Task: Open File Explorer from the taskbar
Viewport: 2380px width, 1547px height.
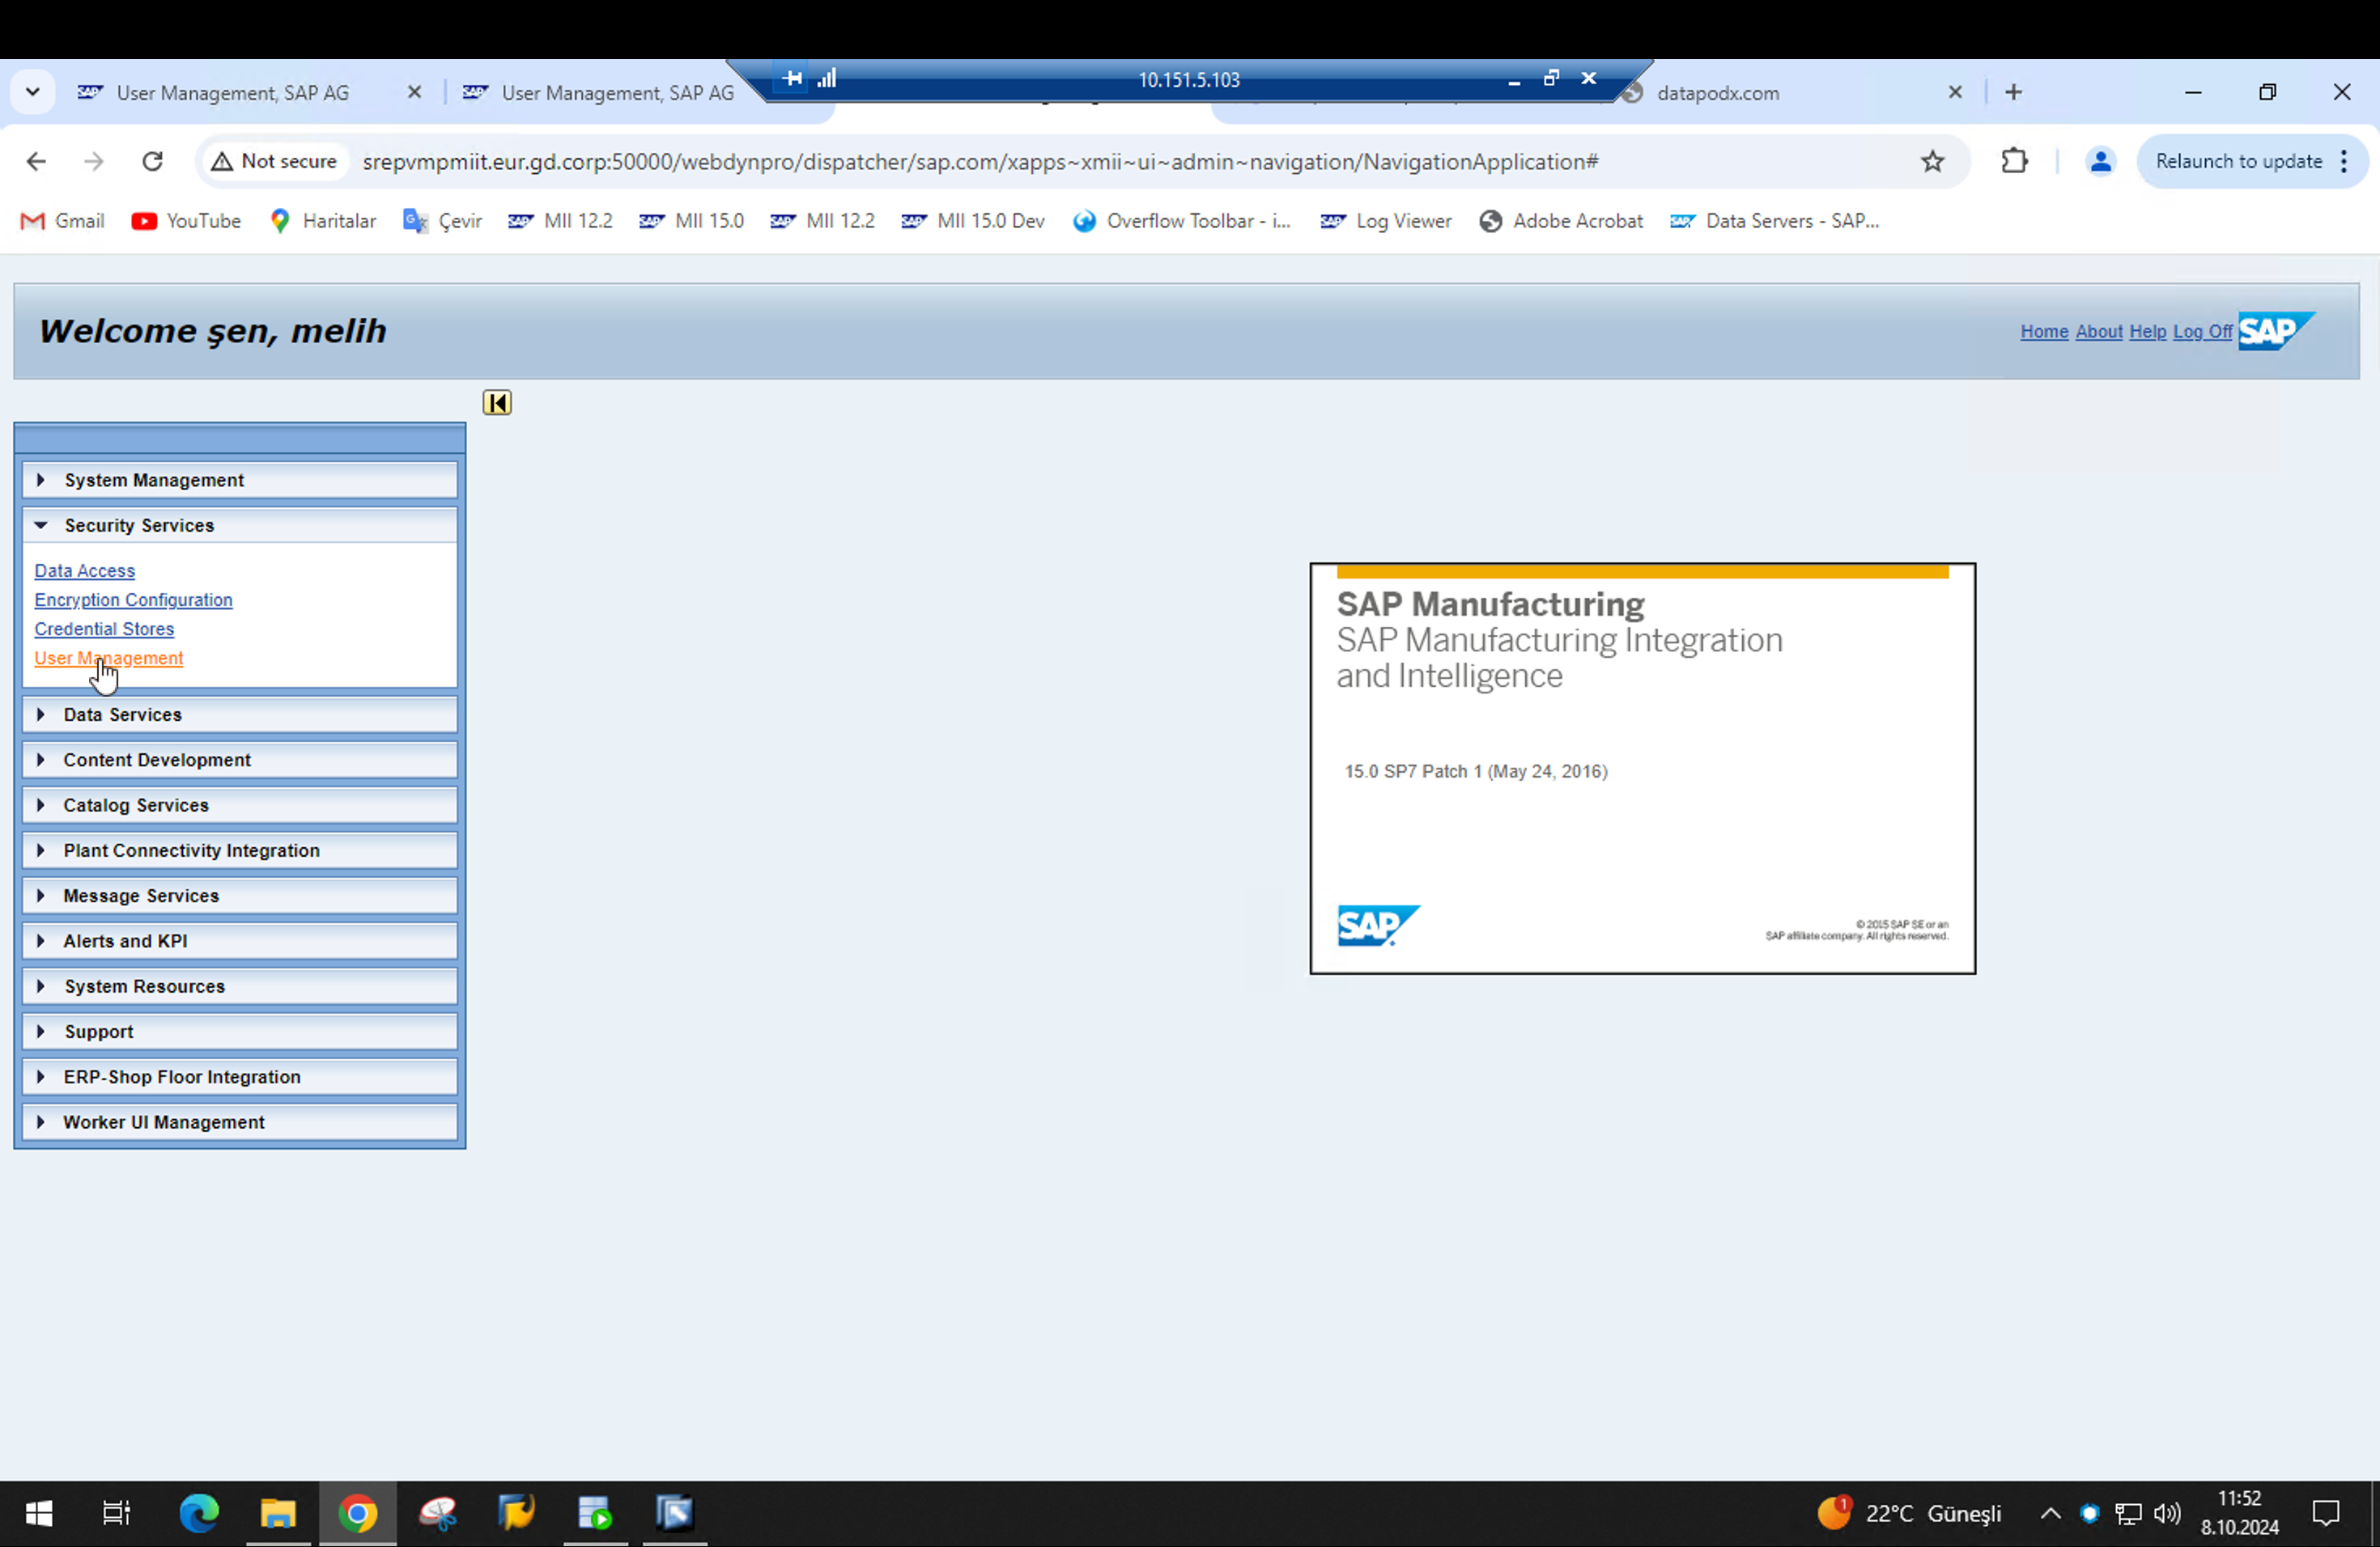Action: tap(277, 1513)
